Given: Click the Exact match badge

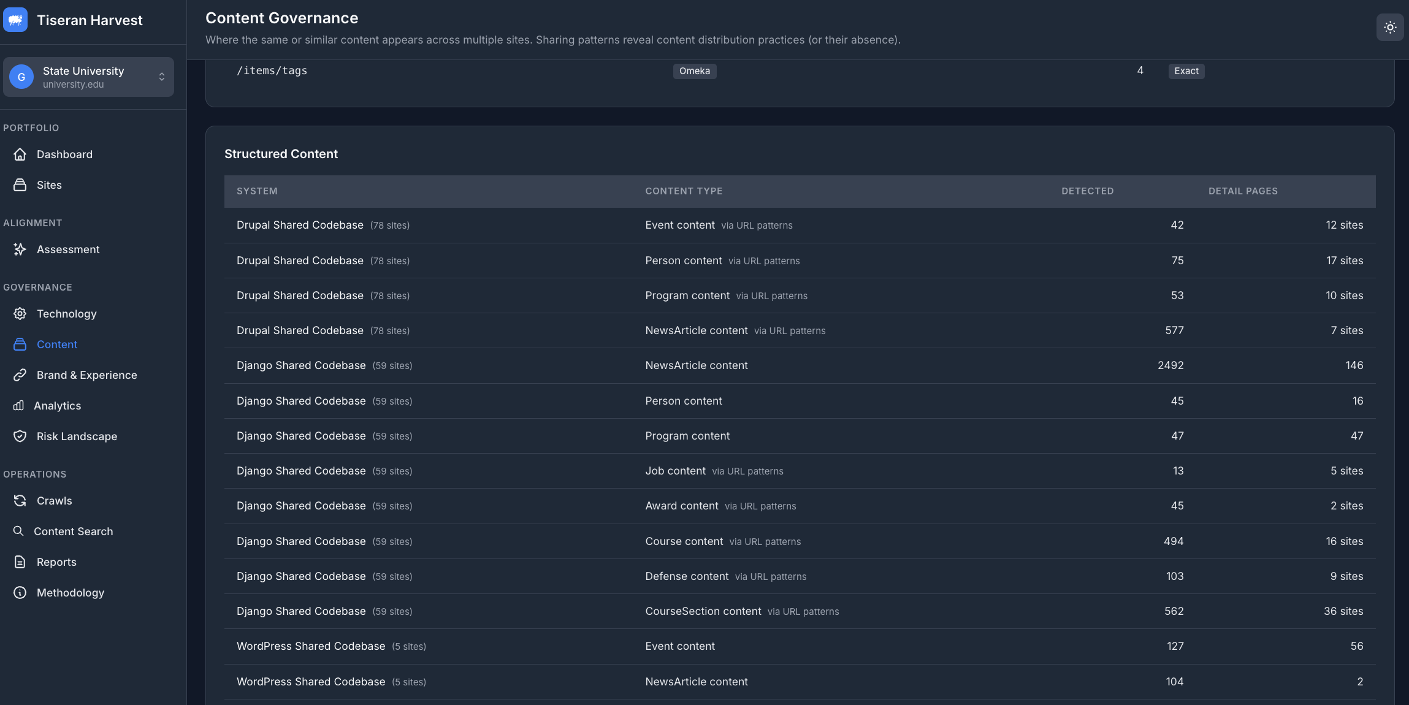Looking at the screenshot, I should click(1186, 71).
